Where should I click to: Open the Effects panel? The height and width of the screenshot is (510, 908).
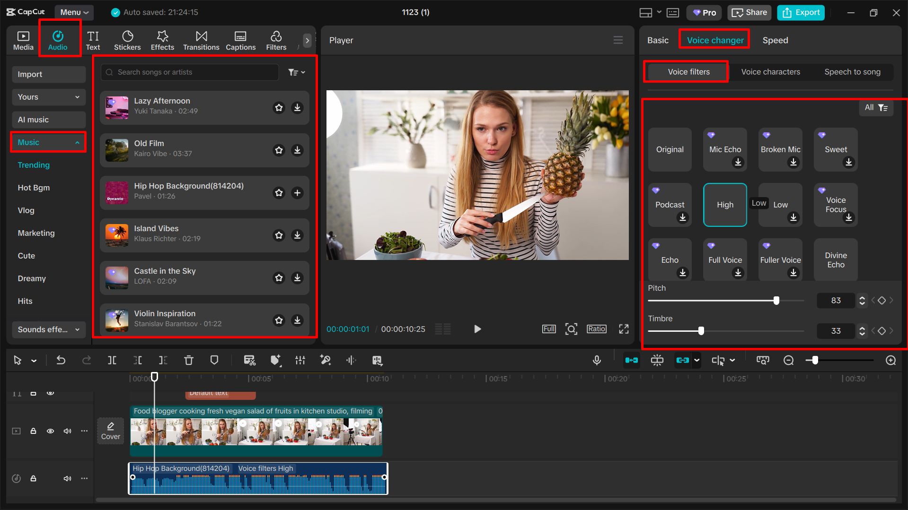pyautogui.click(x=162, y=40)
